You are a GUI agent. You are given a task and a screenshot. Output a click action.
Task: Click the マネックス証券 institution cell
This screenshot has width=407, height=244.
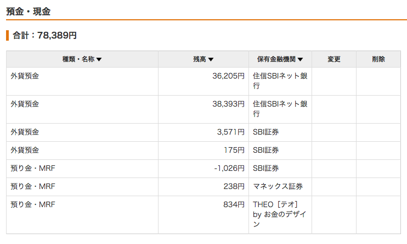280,187
